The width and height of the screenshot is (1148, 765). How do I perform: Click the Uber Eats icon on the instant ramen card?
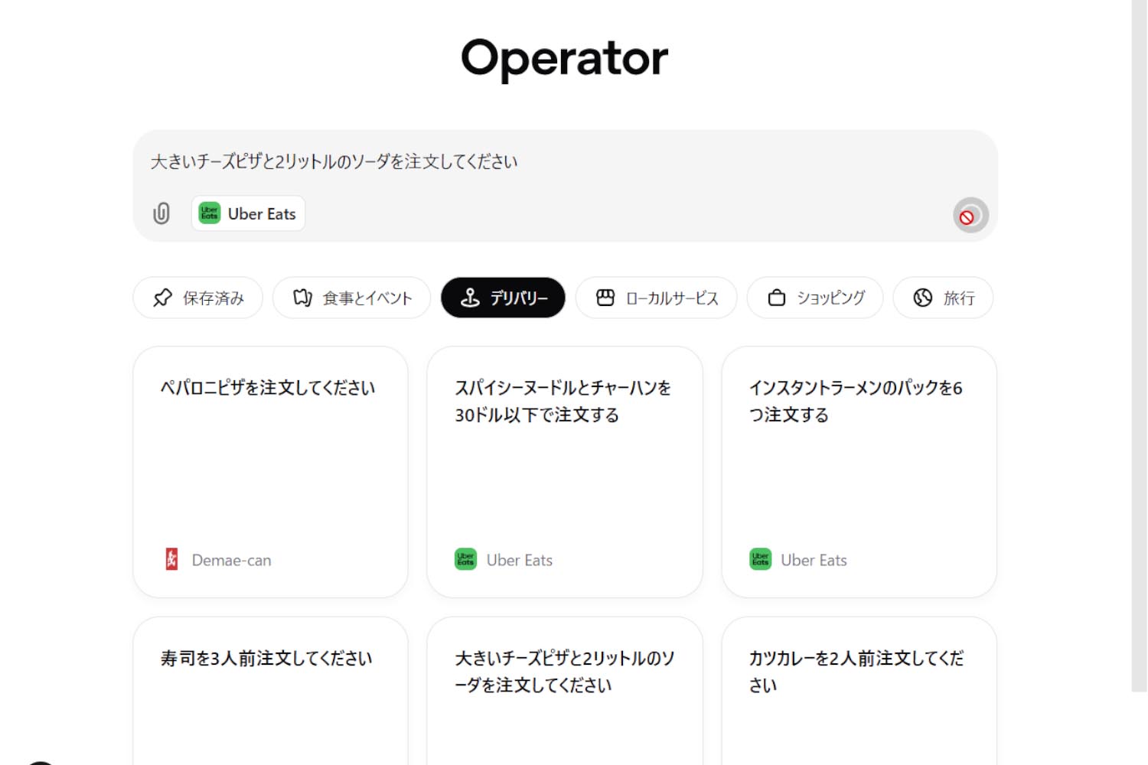click(759, 559)
